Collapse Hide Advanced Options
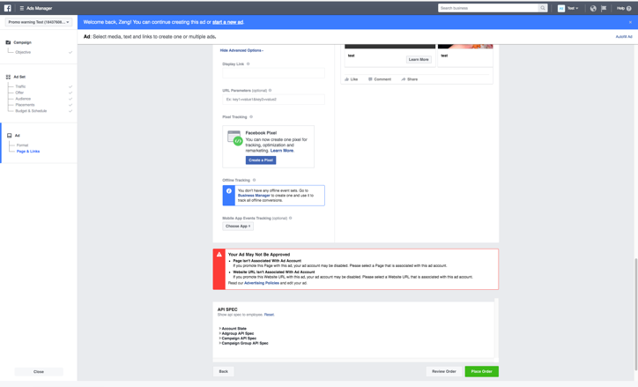Screen dimensions: 638x387 [x=241, y=50]
